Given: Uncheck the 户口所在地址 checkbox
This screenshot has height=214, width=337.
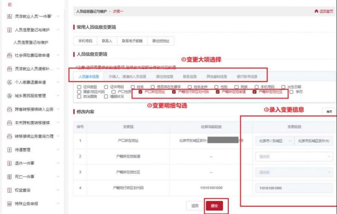Looking at the screenshot, I should (x=140, y=92).
